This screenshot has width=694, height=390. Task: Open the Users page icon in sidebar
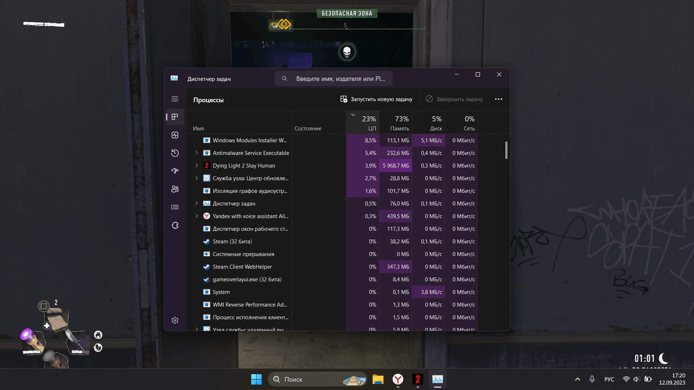pyautogui.click(x=175, y=189)
